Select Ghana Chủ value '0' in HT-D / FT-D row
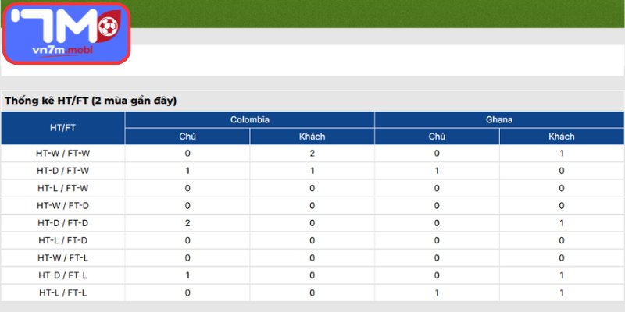Screen dimensions: 625x312 point(437,223)
